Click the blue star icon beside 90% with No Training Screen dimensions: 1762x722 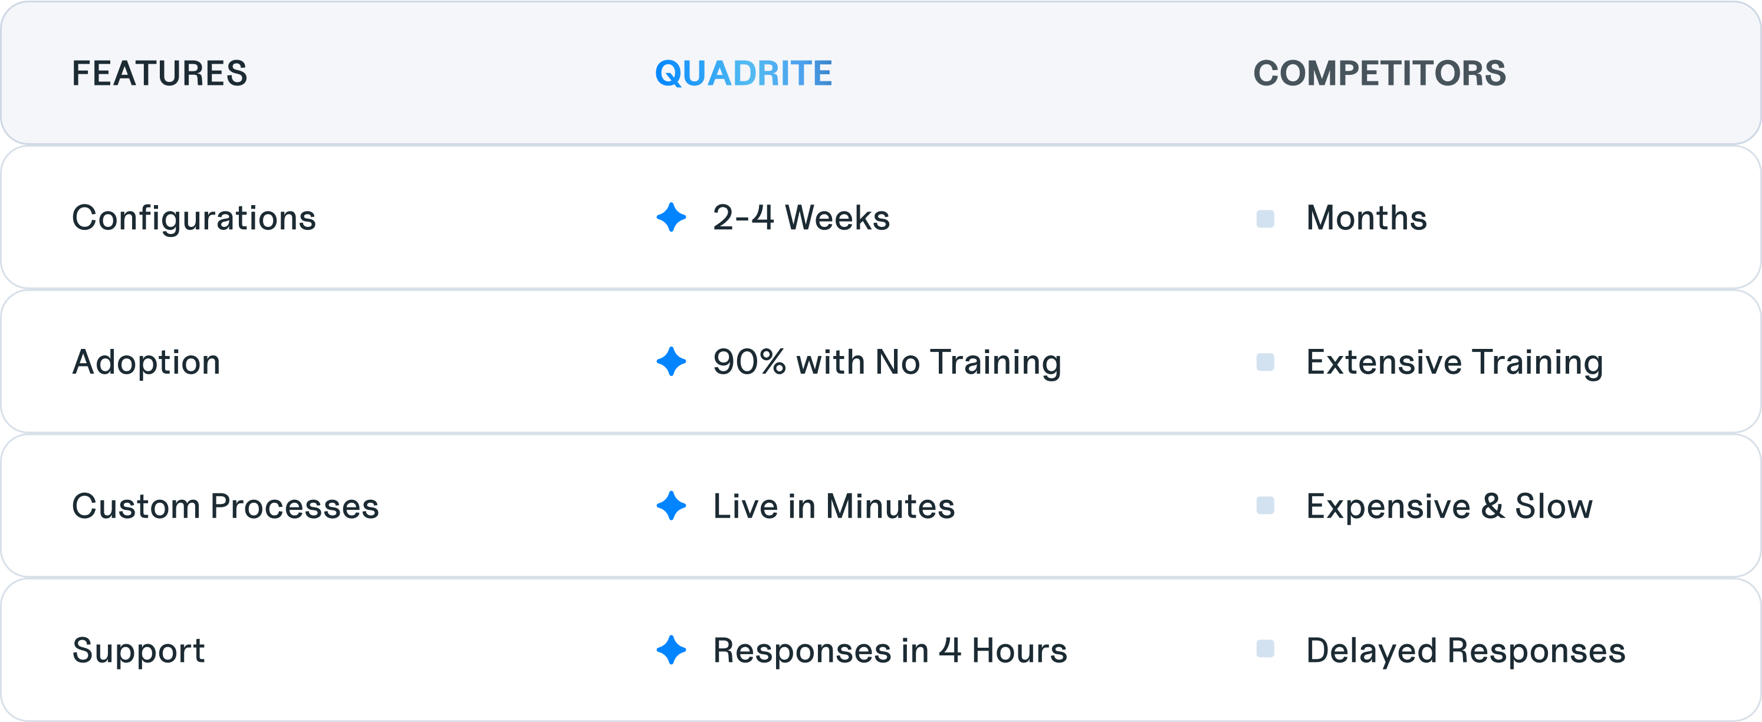pyautogui.click(x=671, y=362)
